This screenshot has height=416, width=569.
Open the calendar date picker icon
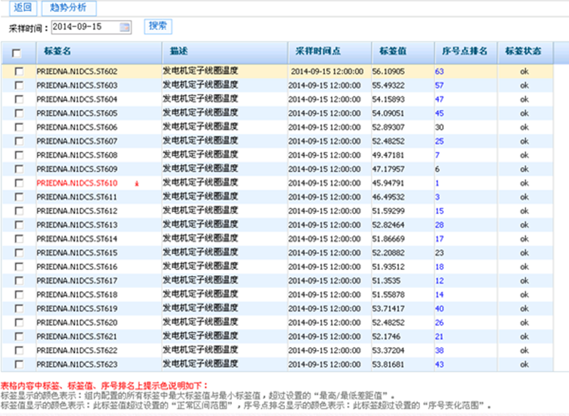click(124, 27)
